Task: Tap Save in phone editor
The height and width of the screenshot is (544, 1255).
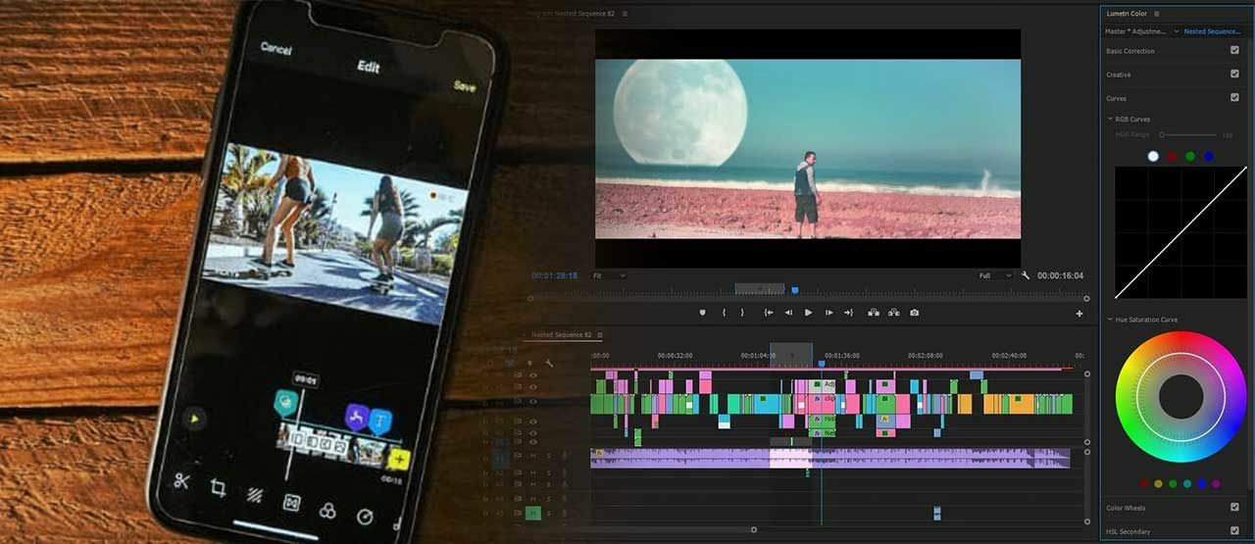Action: (x=465, y=86)
